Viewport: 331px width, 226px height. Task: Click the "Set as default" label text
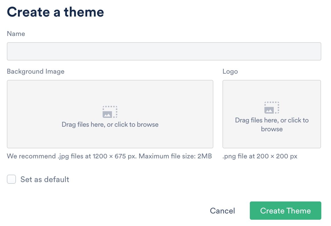45,179
